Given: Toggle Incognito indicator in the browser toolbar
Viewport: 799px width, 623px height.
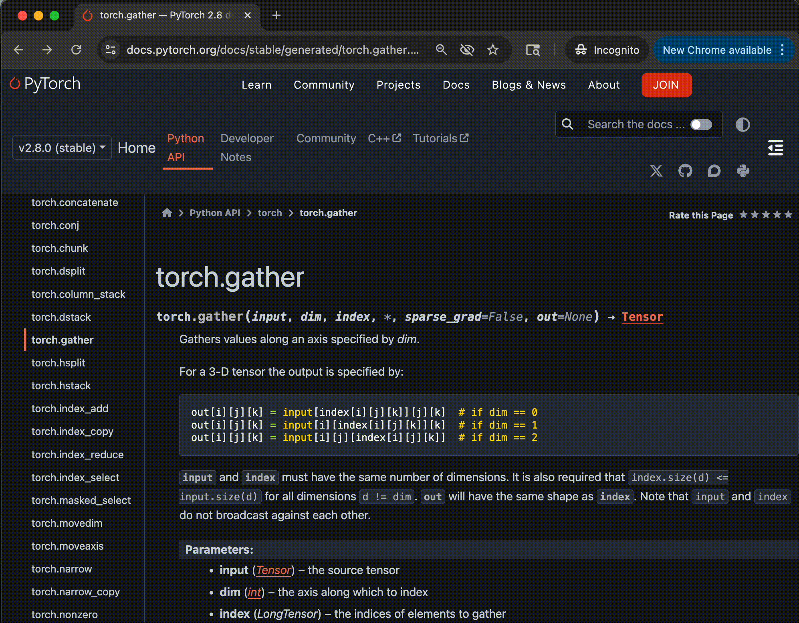Looking at the screenshot, I should point(607,50).
